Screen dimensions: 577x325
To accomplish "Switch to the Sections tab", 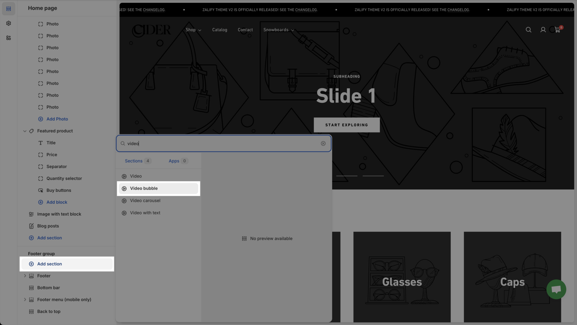I will tap(133, 161).
